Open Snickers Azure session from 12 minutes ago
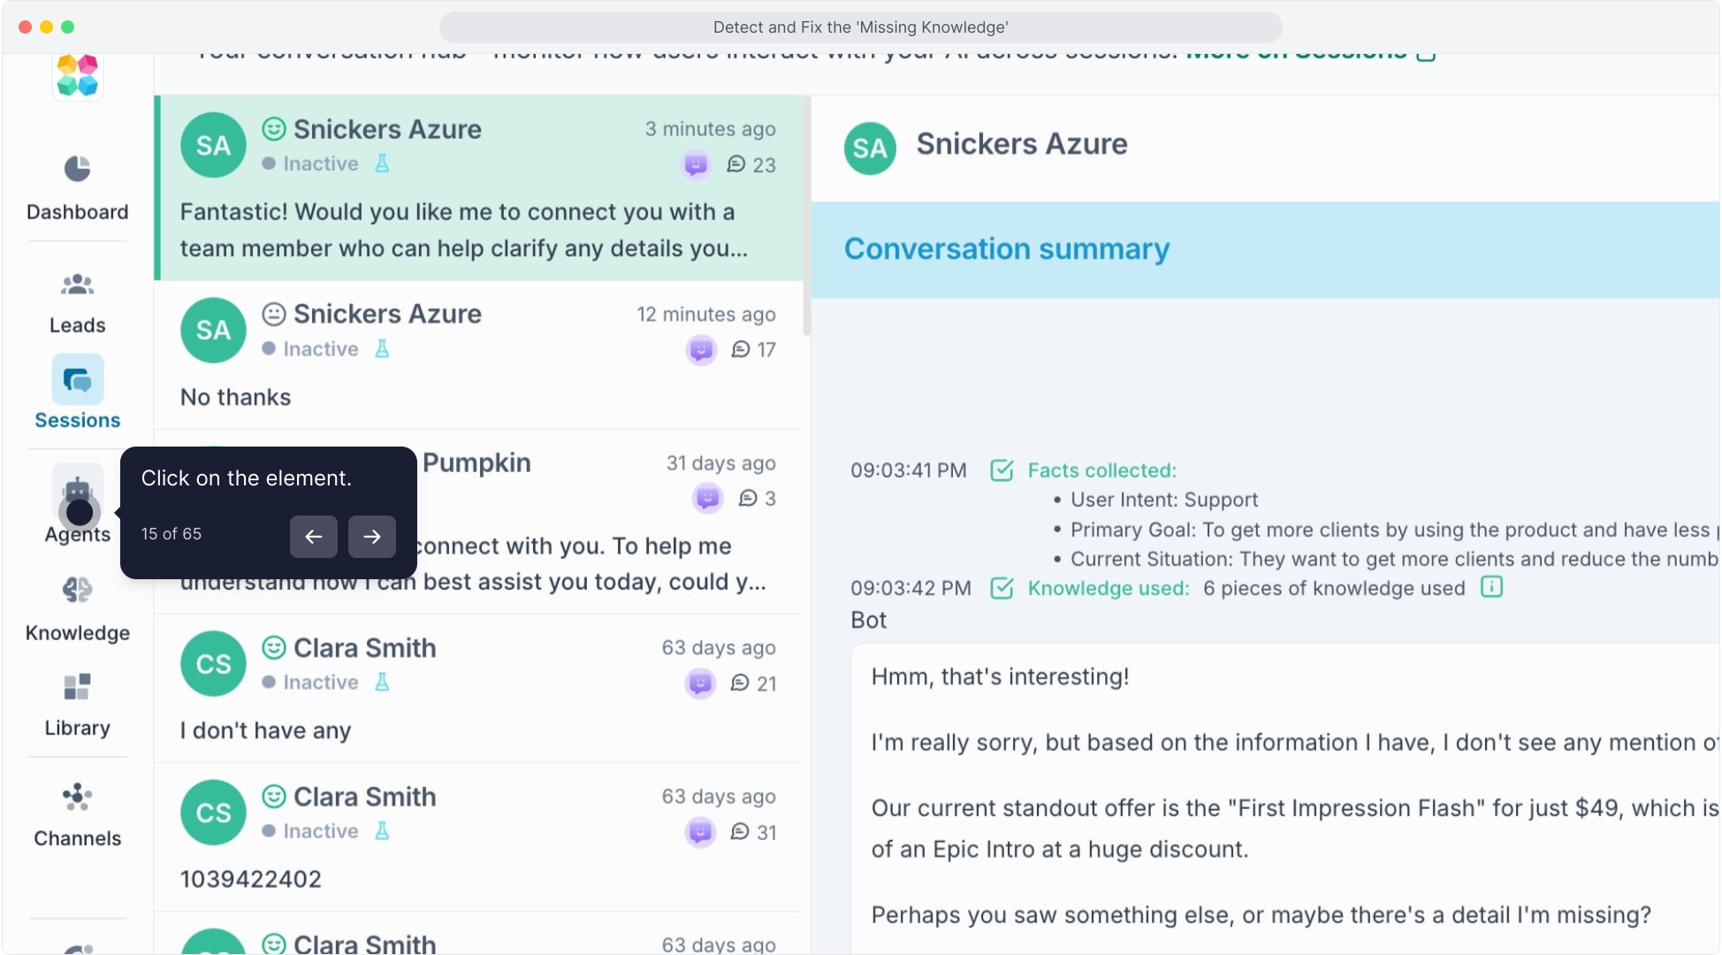The height and width of the screenshot is (955, 1722). (x=477, y=355)
